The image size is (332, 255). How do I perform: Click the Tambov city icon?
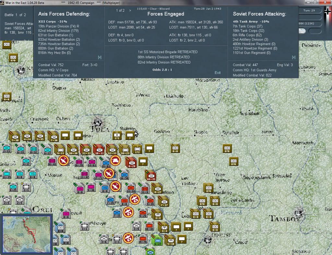pos(298,213)
